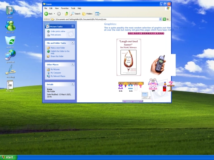The image size is (214, 160).
Task: Open the View menu
Action: 57,8
